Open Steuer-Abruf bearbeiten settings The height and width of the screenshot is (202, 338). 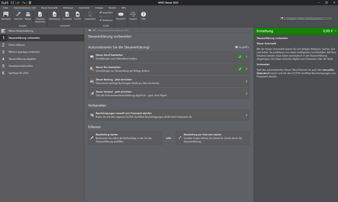pyautogui.click(x=169, y=57)
